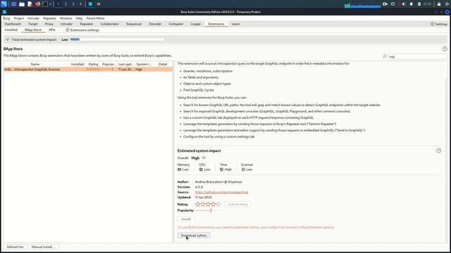Viewport: 451px width, 253px height.
Task: Open the notifications bell tray icon
Action: coord(412,4)
